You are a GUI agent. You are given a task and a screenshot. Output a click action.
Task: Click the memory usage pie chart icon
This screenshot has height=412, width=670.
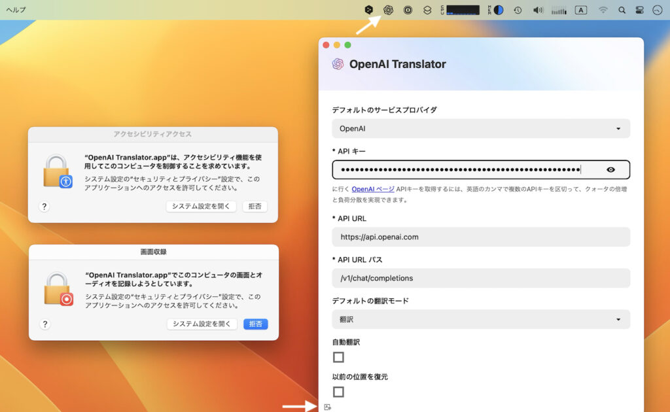(x=498, y=10)
